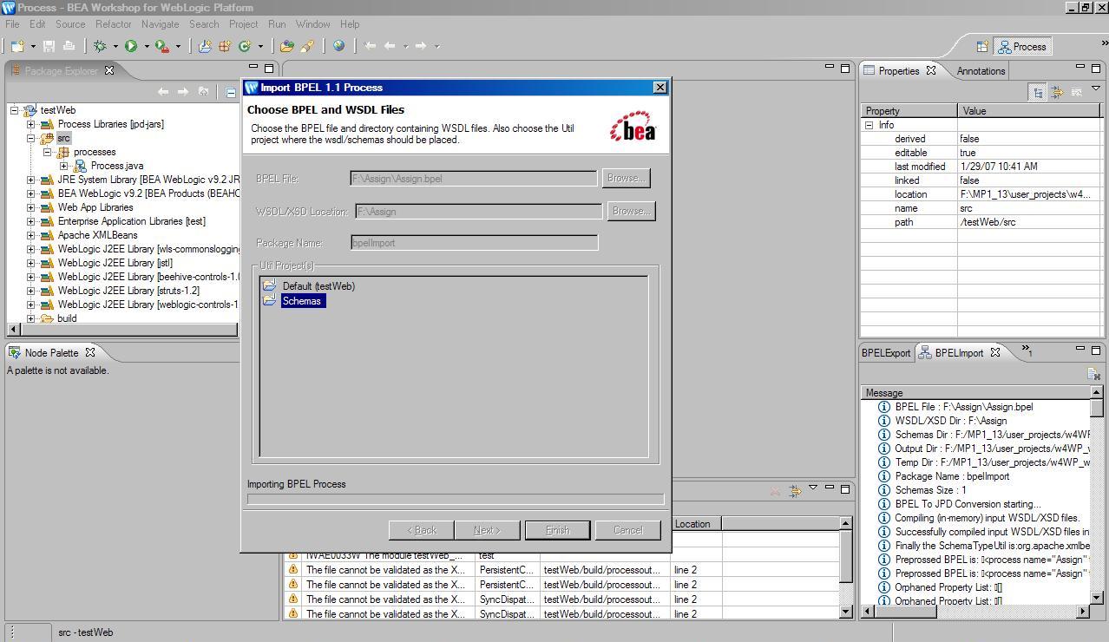Click the green Run icon
Viewport: 1109px width, 642px height.
point(131,46)
